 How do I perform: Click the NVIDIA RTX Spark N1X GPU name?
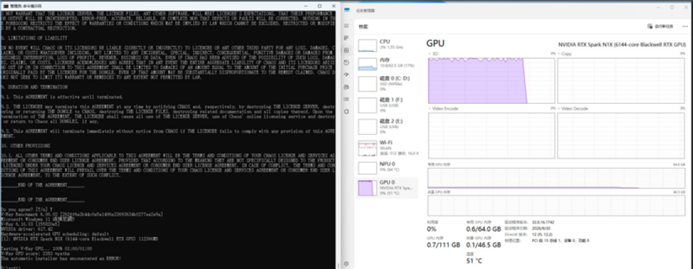(x=622, y=45)
